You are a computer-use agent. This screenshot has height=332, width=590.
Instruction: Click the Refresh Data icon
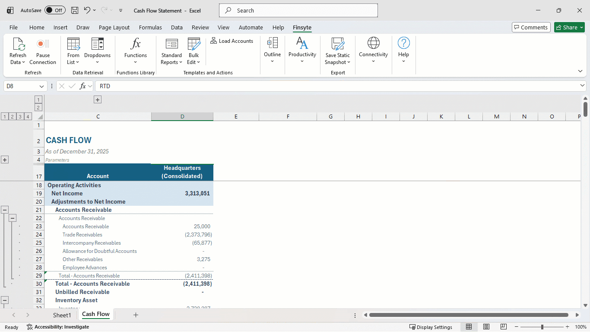pyautogui.click(x=18, y=44)
